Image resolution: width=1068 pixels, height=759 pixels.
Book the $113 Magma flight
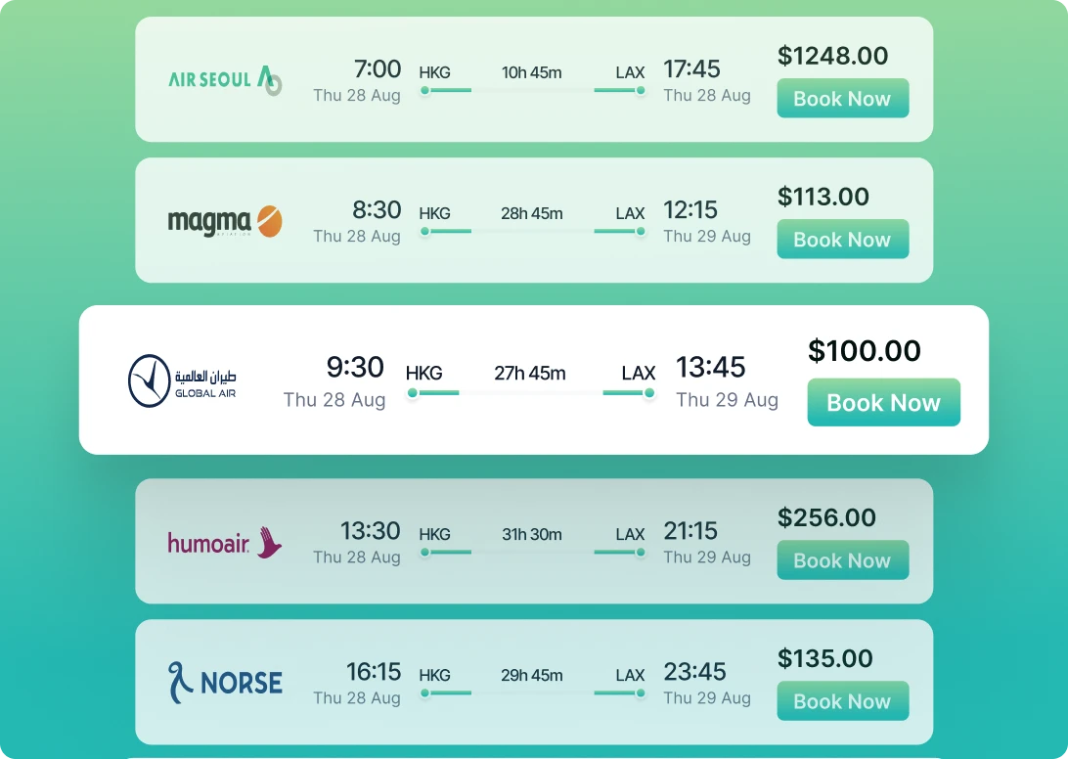pos(842,239)
